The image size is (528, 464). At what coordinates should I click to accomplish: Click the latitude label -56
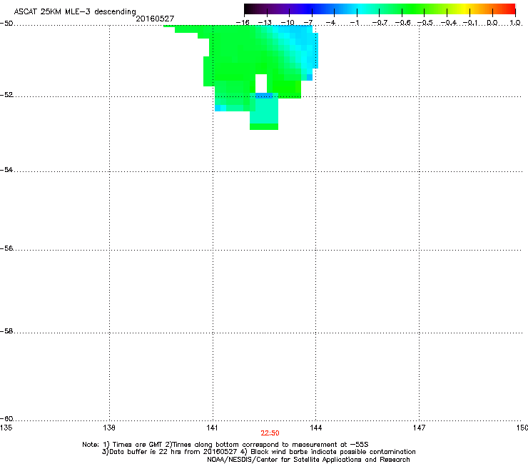point(6,248)
